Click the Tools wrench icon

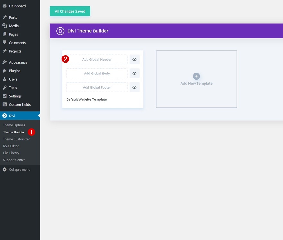pos(5,88)
